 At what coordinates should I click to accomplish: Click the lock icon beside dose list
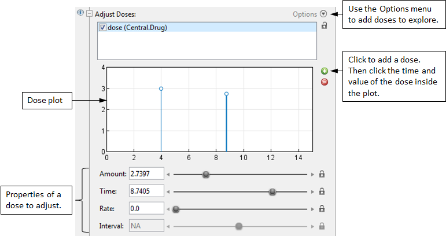pyautogui.click(x=324, y=26)
